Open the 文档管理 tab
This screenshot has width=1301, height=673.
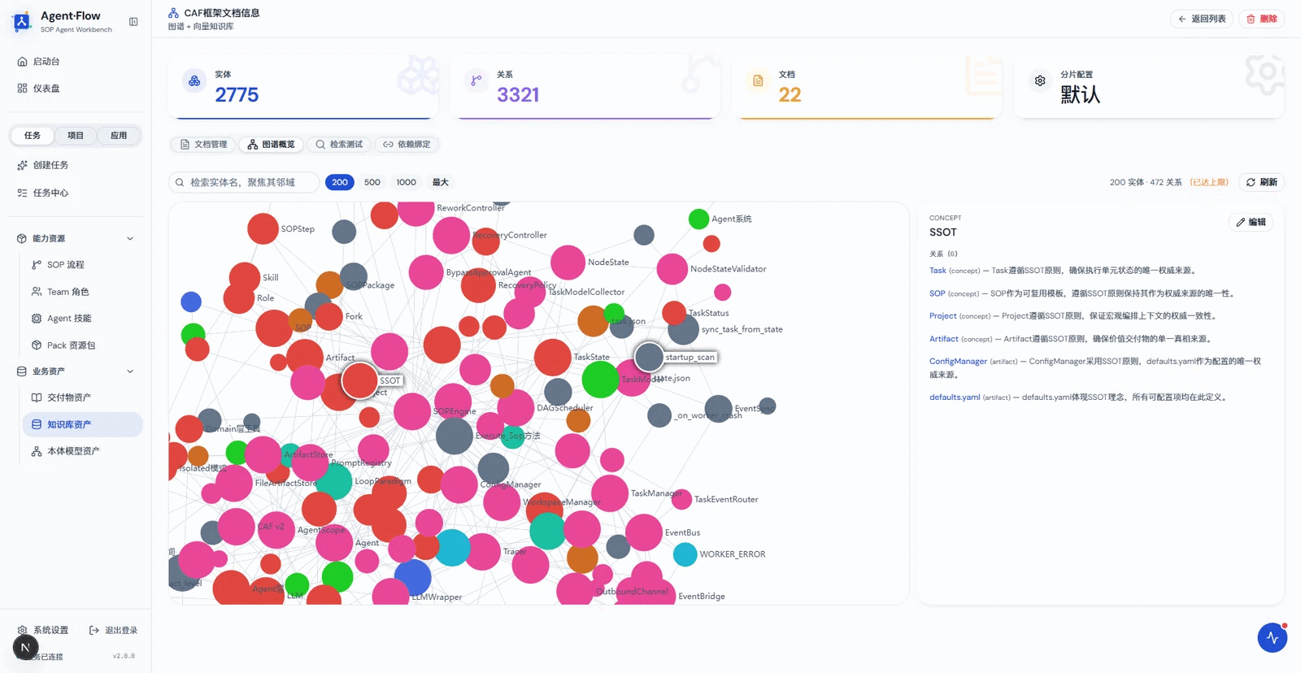[203, 145]
